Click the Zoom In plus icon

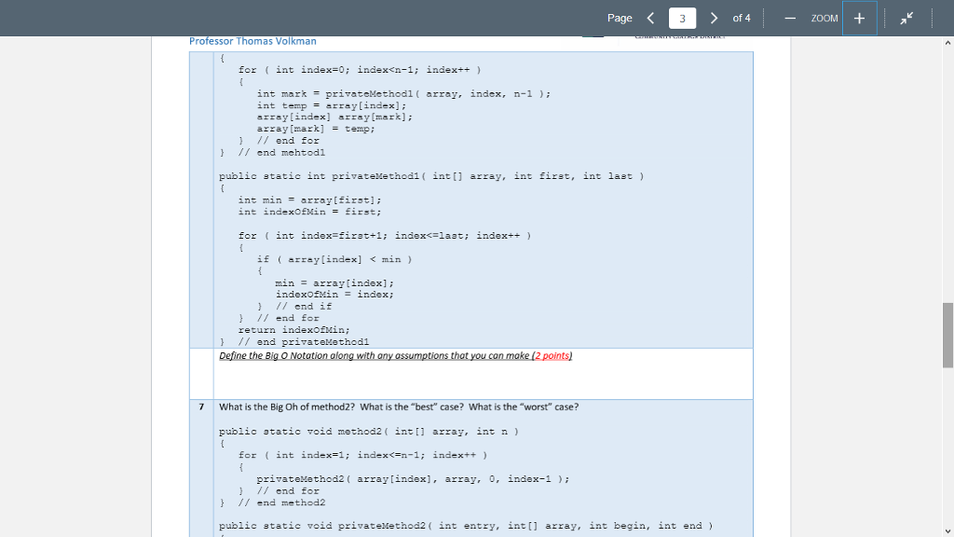pos(858,18)
